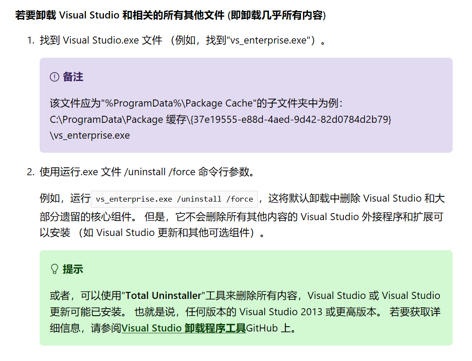Click the GitHub 上 text after the link
472x361 pixels.
click(x=268, y=328)
